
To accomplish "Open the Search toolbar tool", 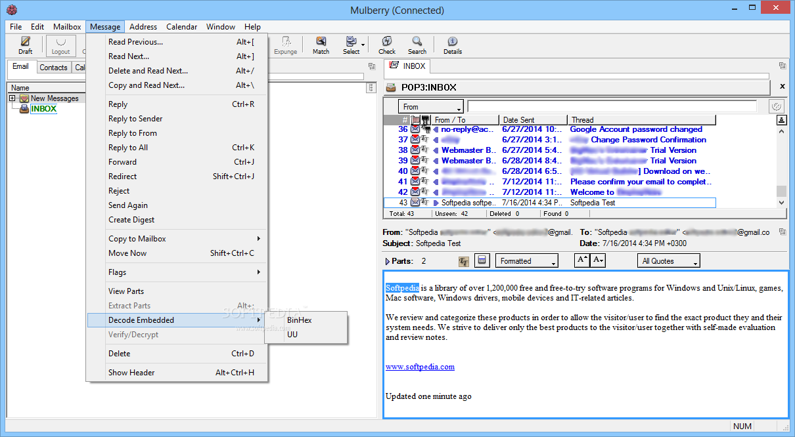I will click(x=417, y=41).
